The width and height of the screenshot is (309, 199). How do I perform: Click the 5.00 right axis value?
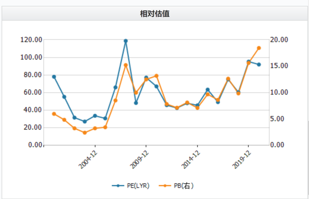coord(277,119)
